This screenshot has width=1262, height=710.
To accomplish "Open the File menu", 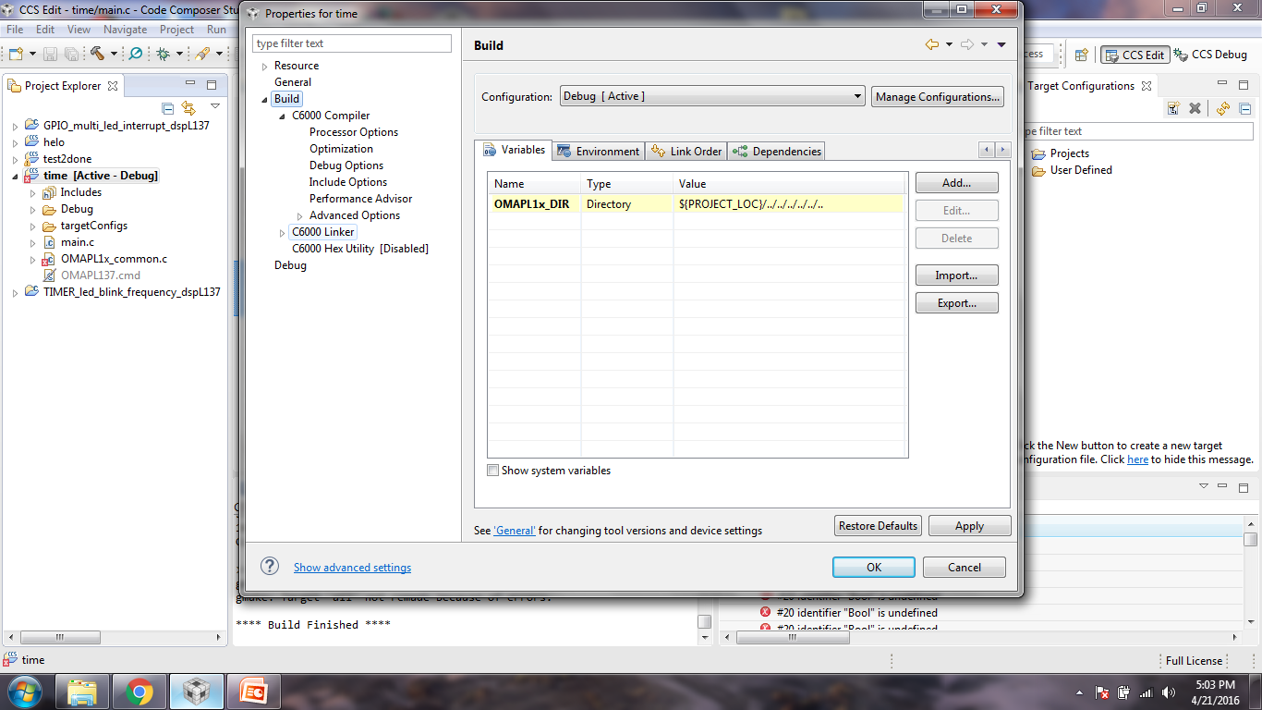I will point(15,30).
